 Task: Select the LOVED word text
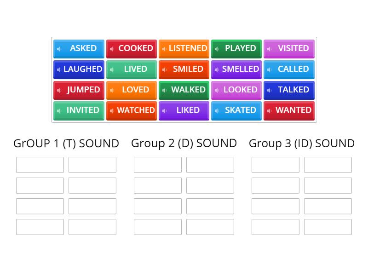click(136, 89)
